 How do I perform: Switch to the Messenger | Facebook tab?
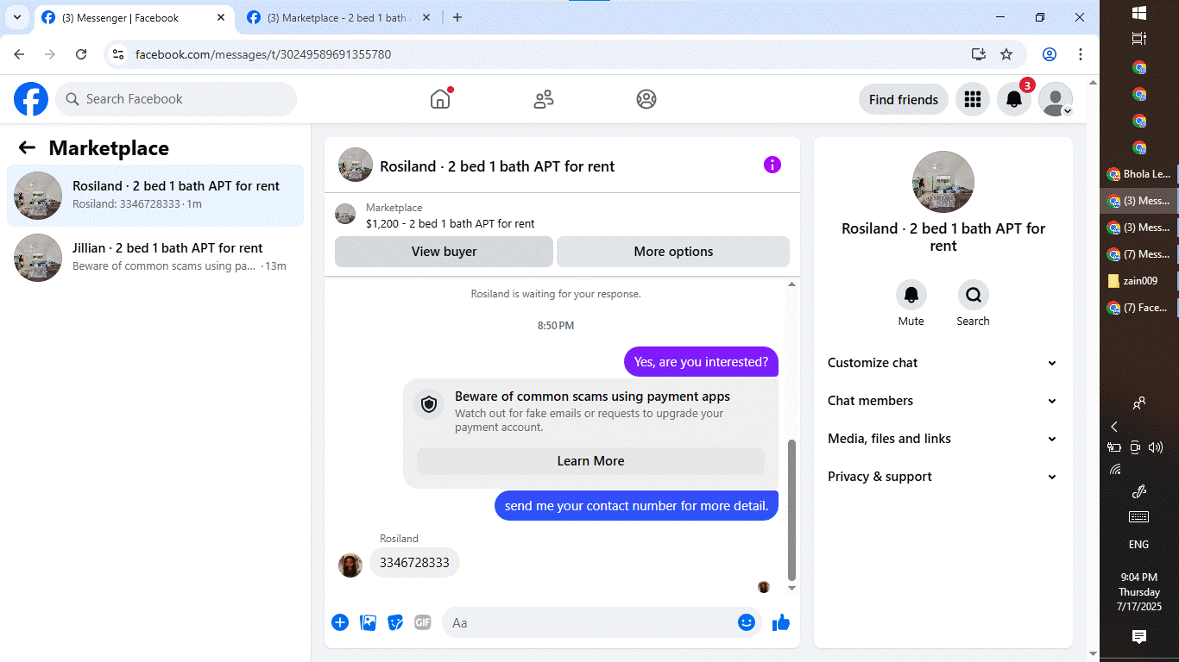(133, 17)
